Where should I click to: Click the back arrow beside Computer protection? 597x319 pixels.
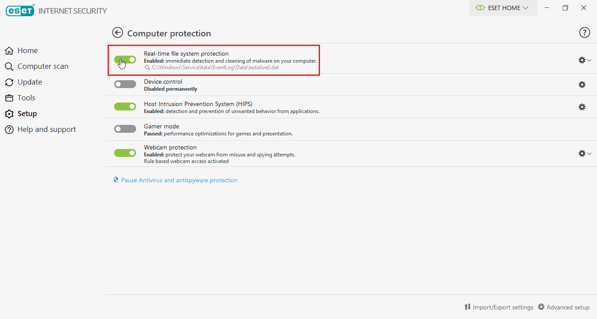tap(117, 32)
